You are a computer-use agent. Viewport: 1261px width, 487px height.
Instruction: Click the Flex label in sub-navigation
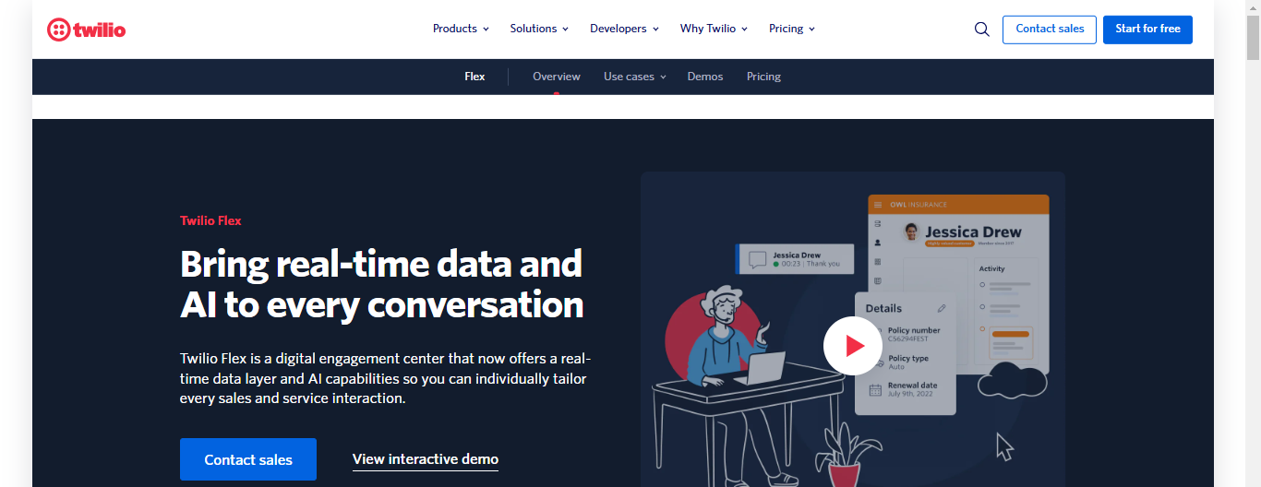pos(474,77)
